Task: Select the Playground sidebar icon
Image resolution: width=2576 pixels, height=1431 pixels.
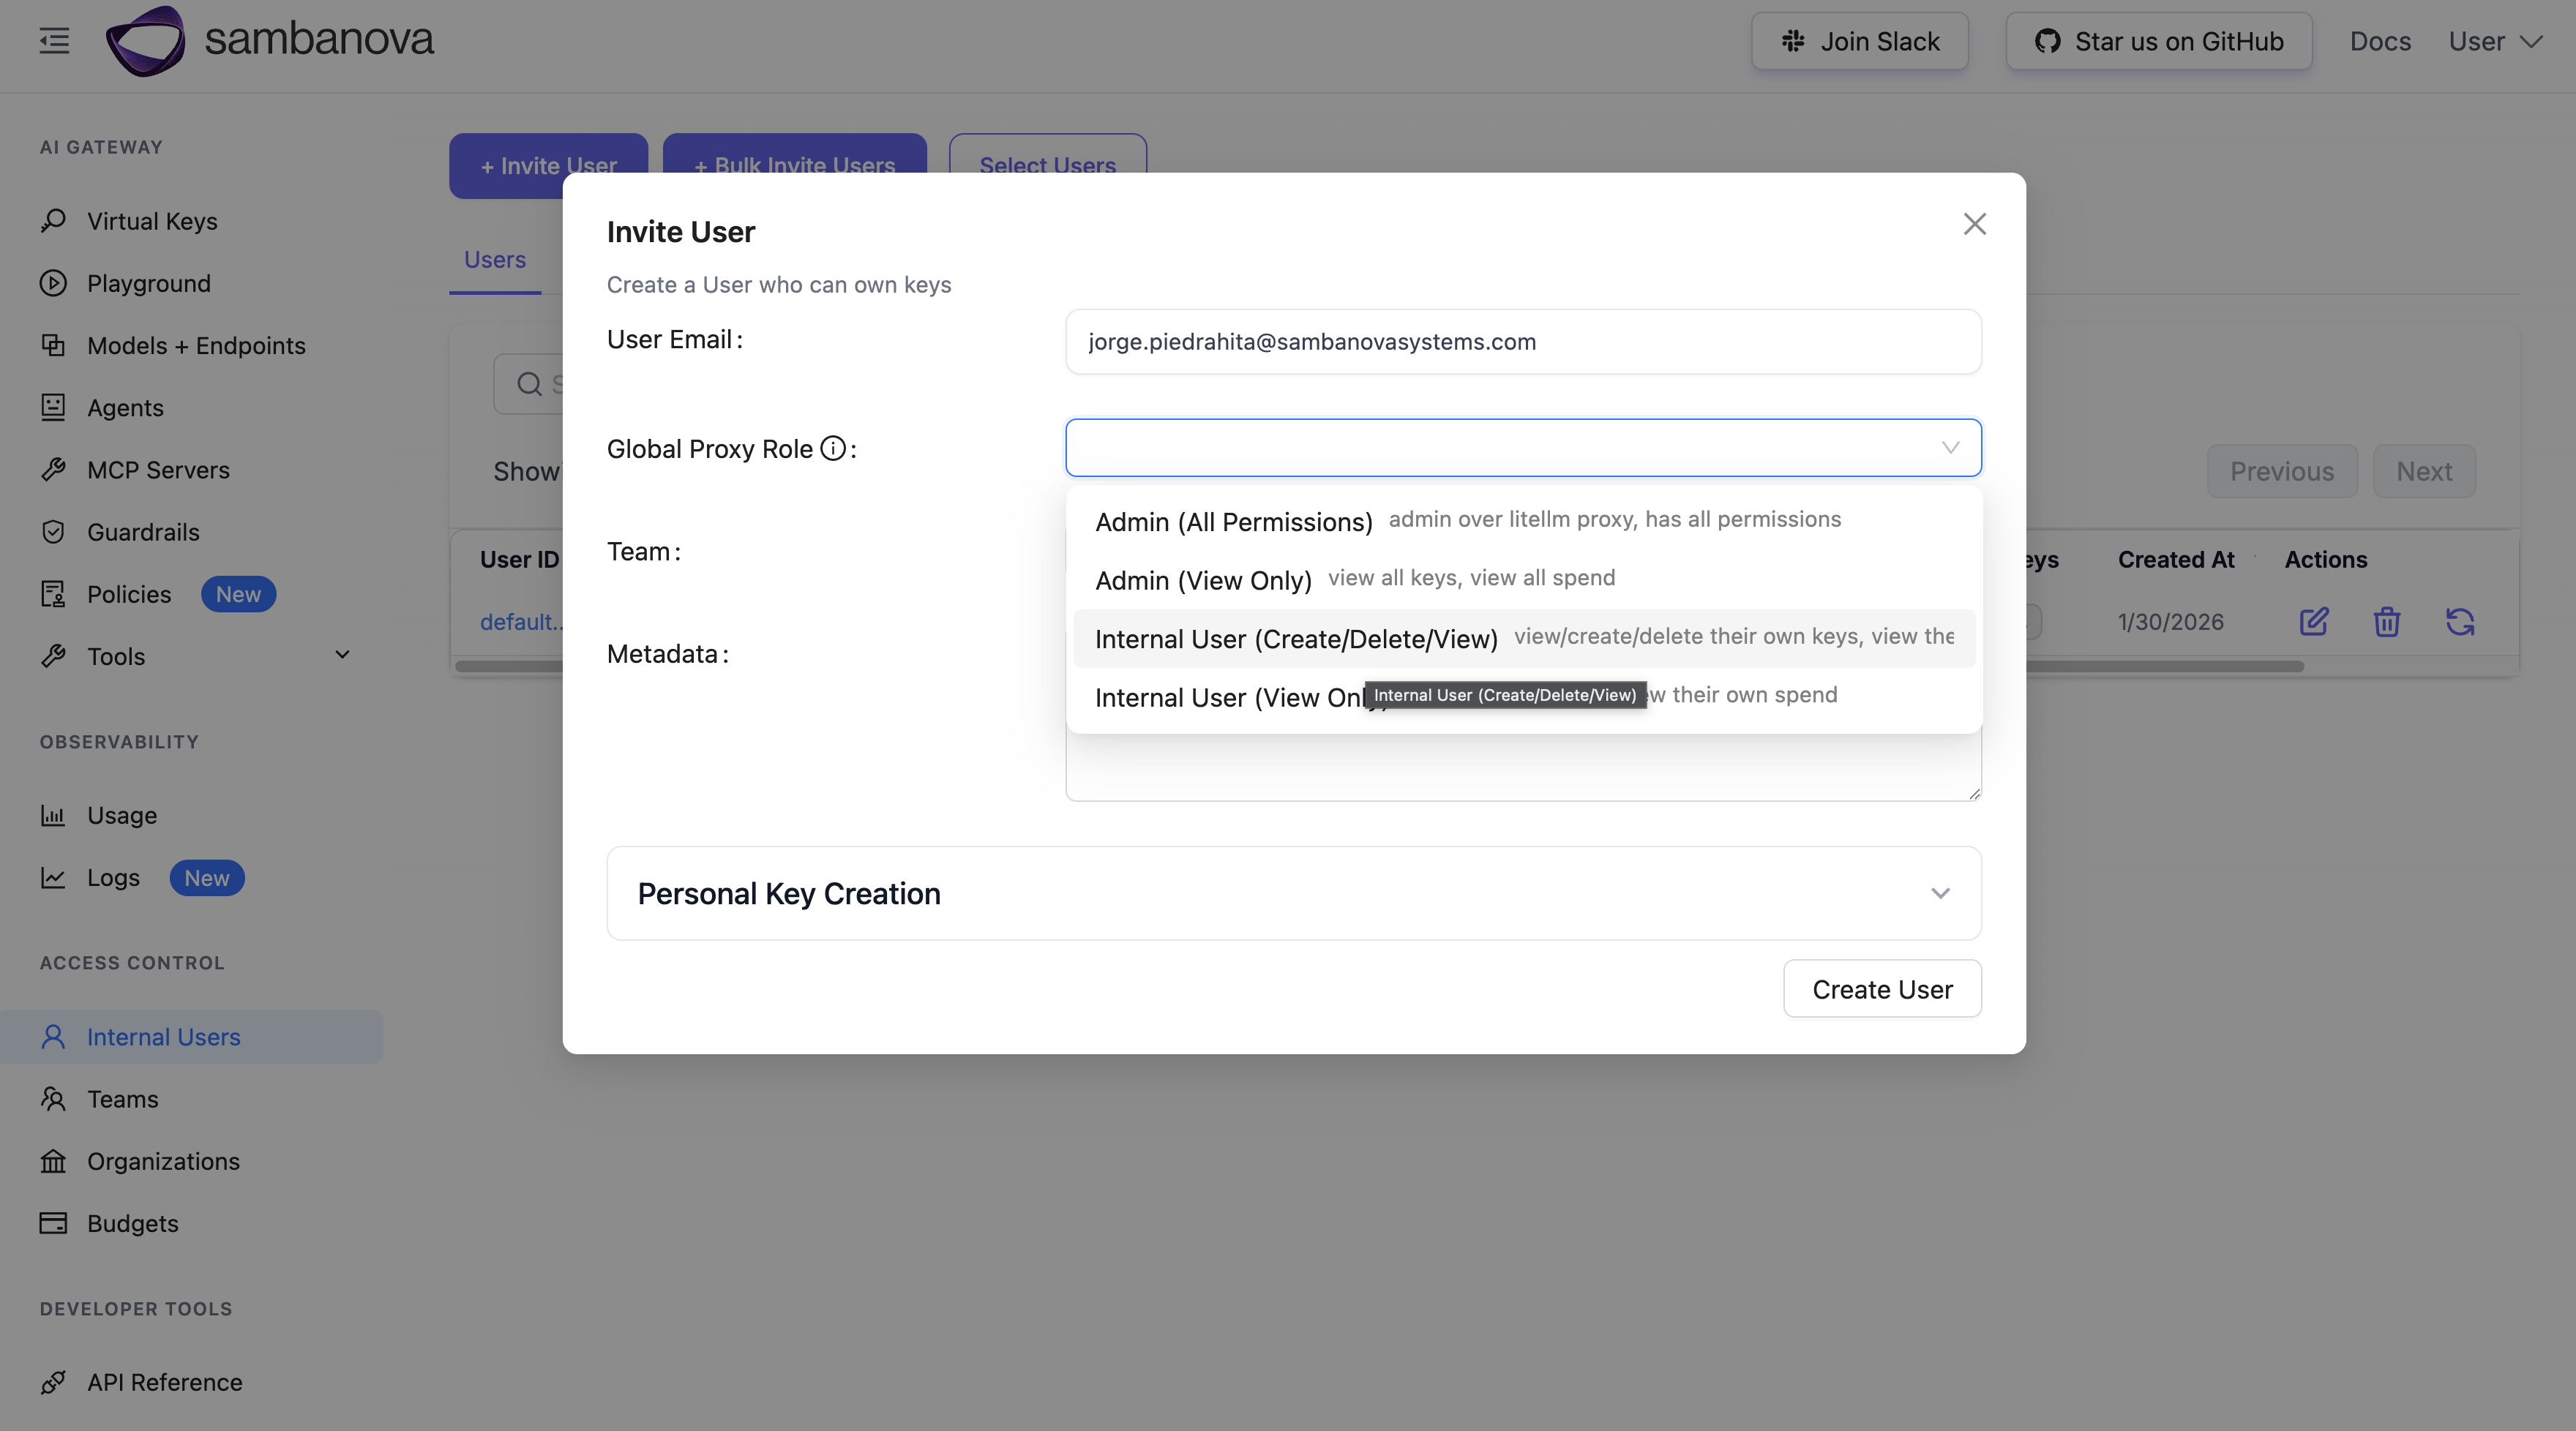Action: [x=54, y=283]
